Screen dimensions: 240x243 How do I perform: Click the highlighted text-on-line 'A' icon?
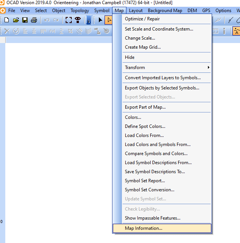pyautogui.click(x=236, y=31)
